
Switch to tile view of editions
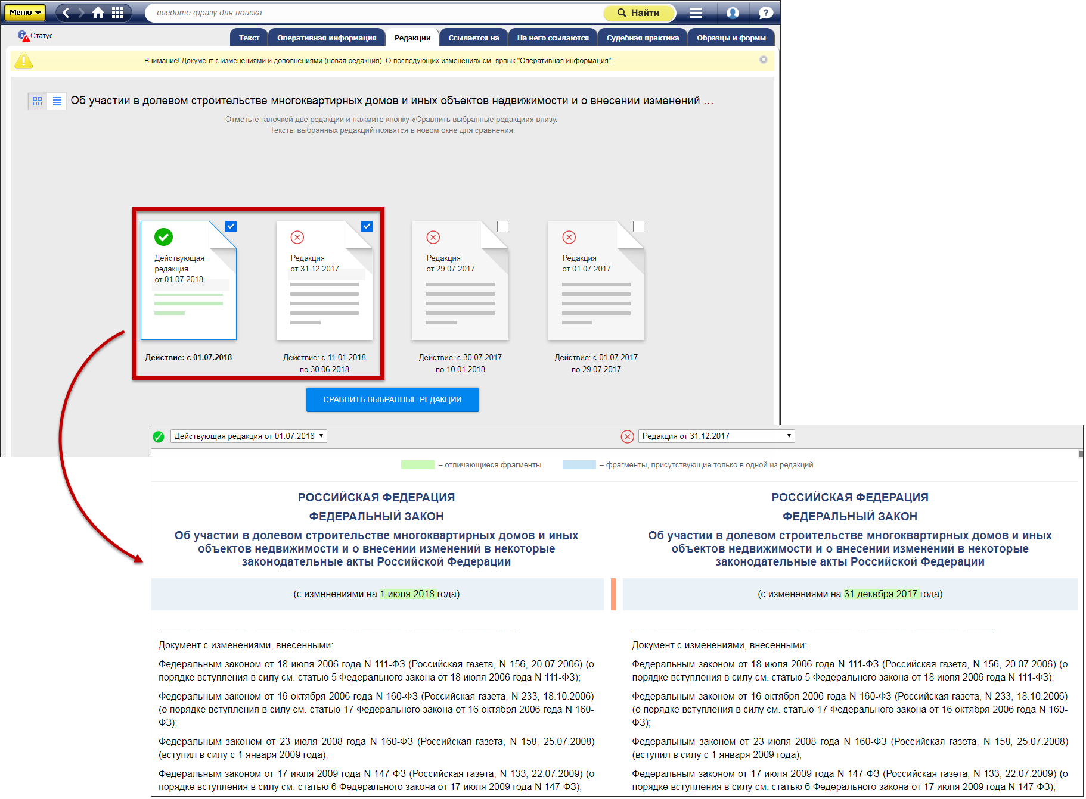point(38,101)
